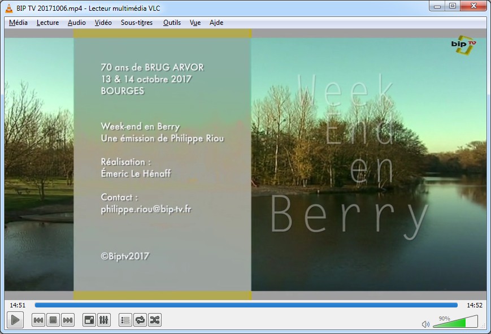Mute audio with the speaker icon
Screen dimensions: 491x334
pyautogui.click(x=425, y=324)
